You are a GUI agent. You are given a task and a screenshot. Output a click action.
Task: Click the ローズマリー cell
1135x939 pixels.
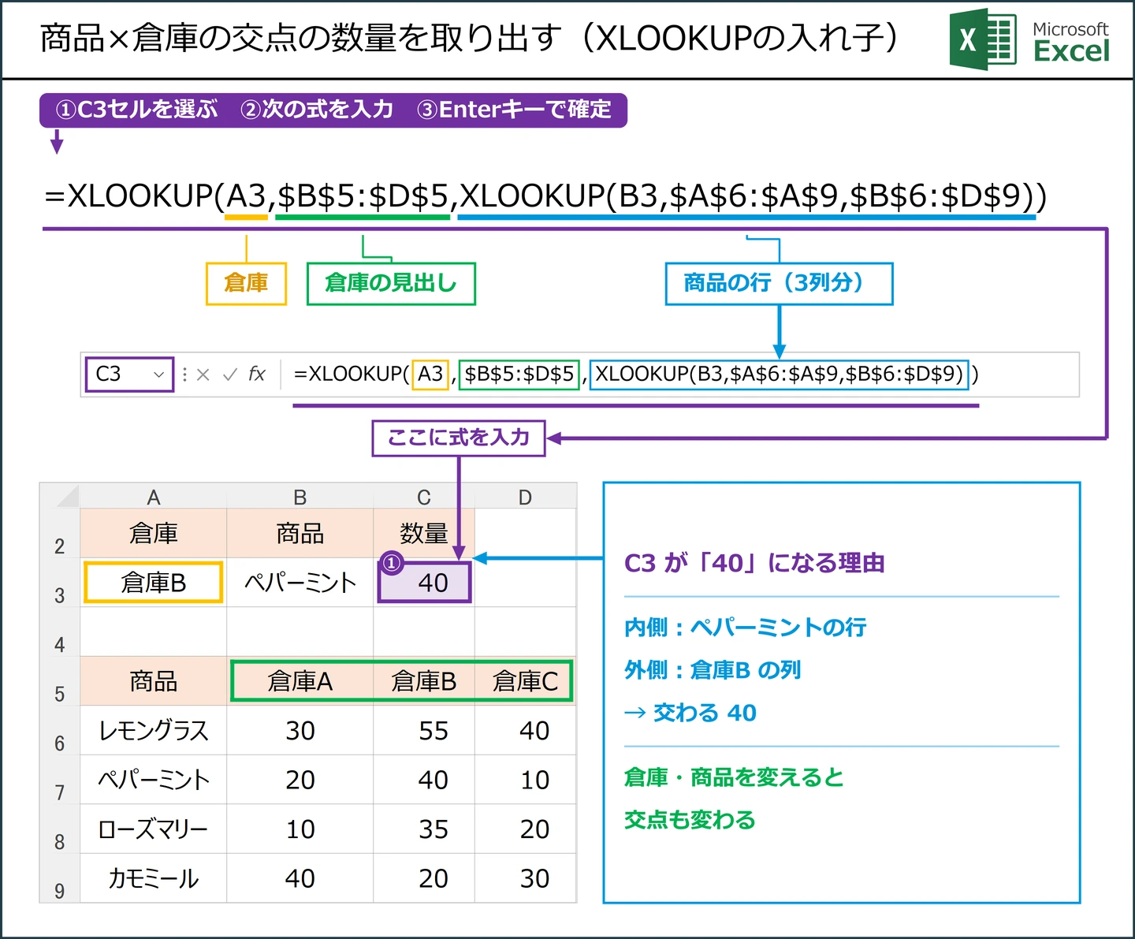(153, 829)
